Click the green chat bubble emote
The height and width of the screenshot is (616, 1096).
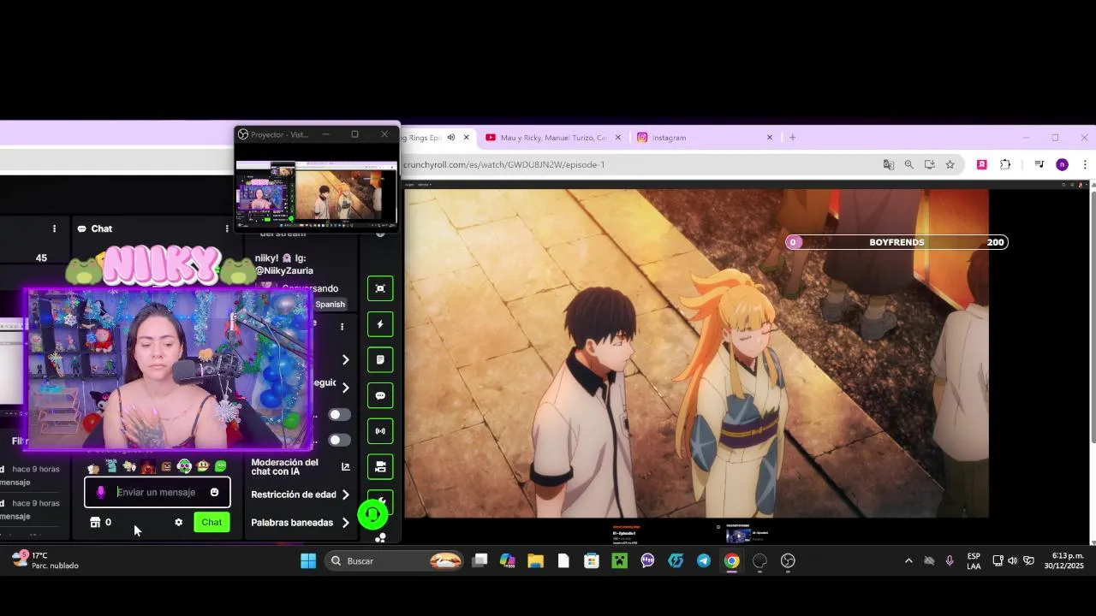click(x=221, y=466)
